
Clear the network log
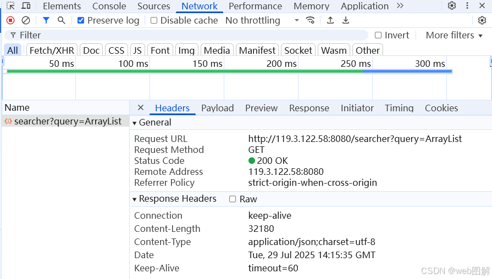[x=26, y=20]
